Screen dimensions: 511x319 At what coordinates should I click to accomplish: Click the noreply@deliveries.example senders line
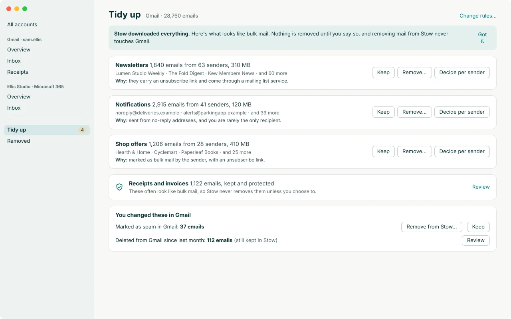click(197, 113)
